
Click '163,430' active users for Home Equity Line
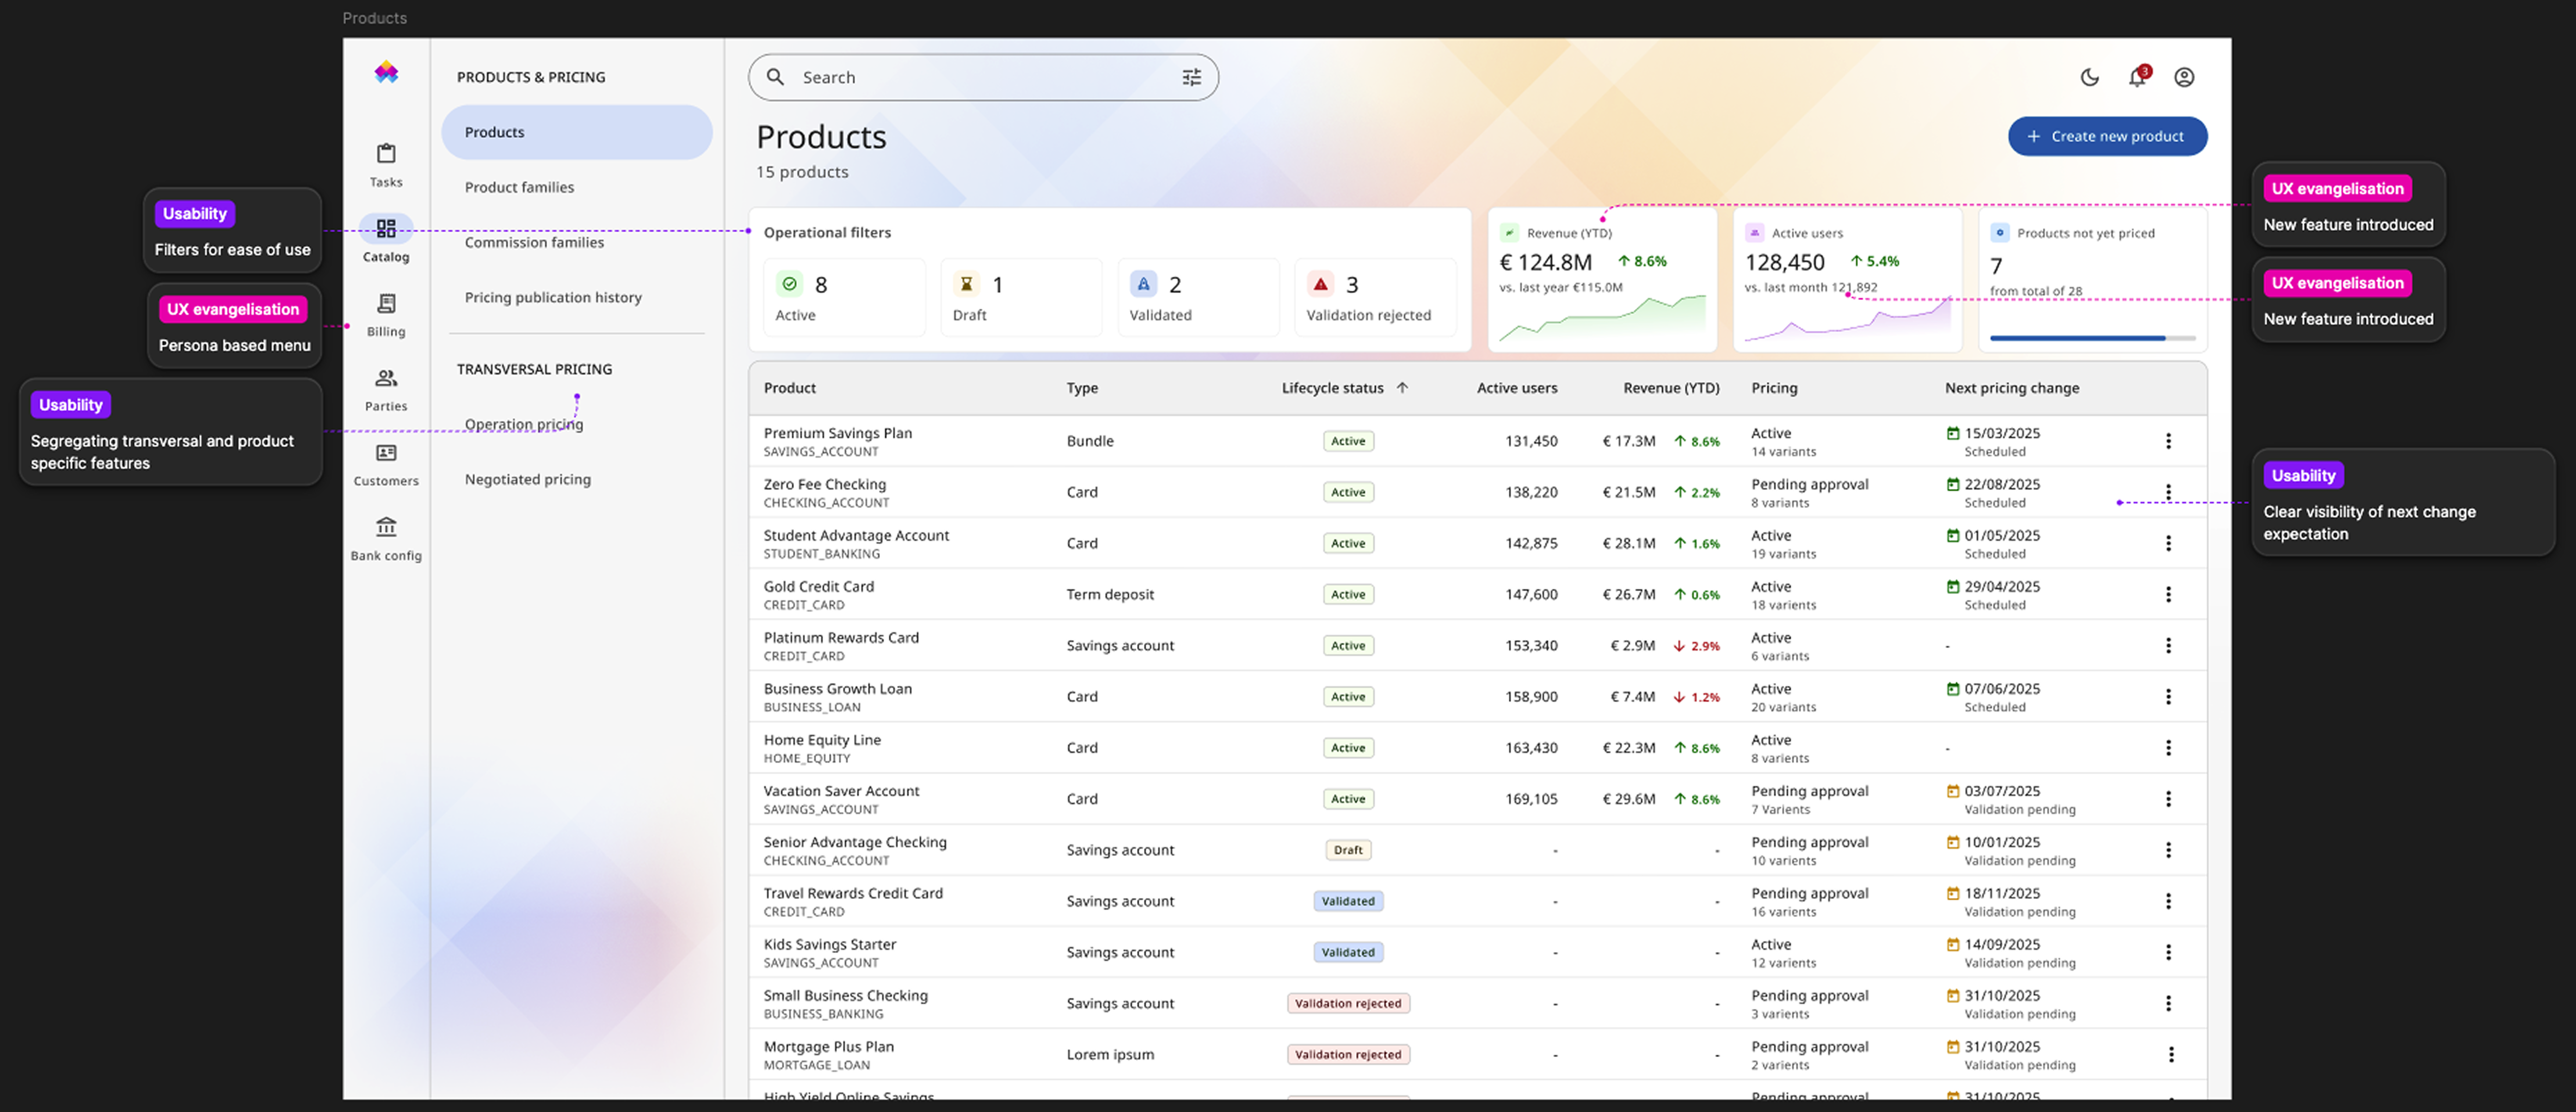tap(1531, 747)
